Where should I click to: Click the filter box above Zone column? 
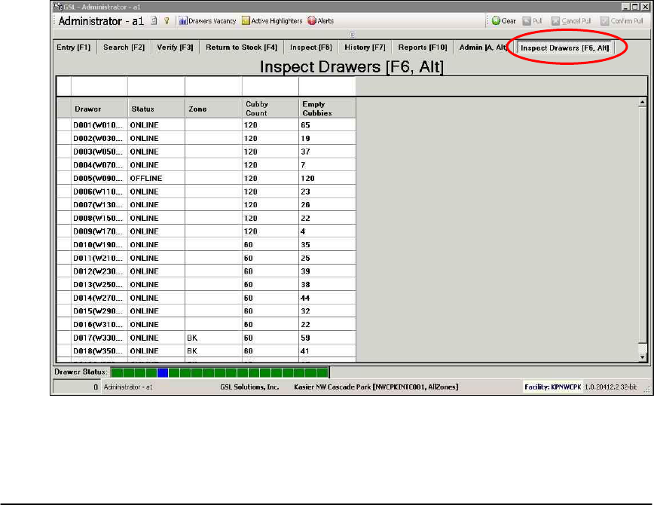213,87
